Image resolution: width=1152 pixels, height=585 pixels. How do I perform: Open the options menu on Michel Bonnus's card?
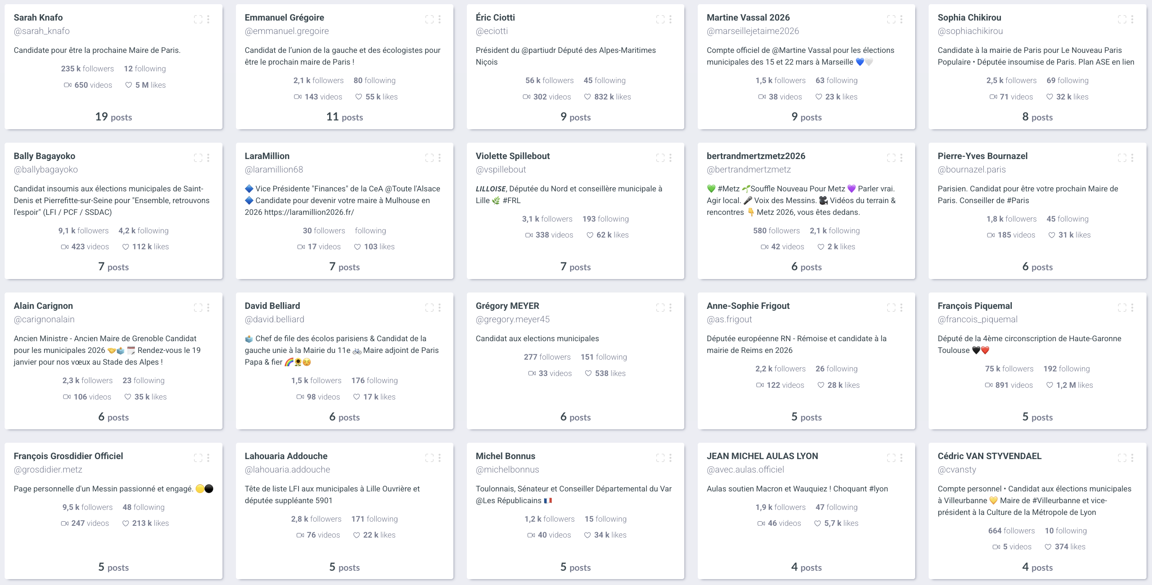(670, 457)
